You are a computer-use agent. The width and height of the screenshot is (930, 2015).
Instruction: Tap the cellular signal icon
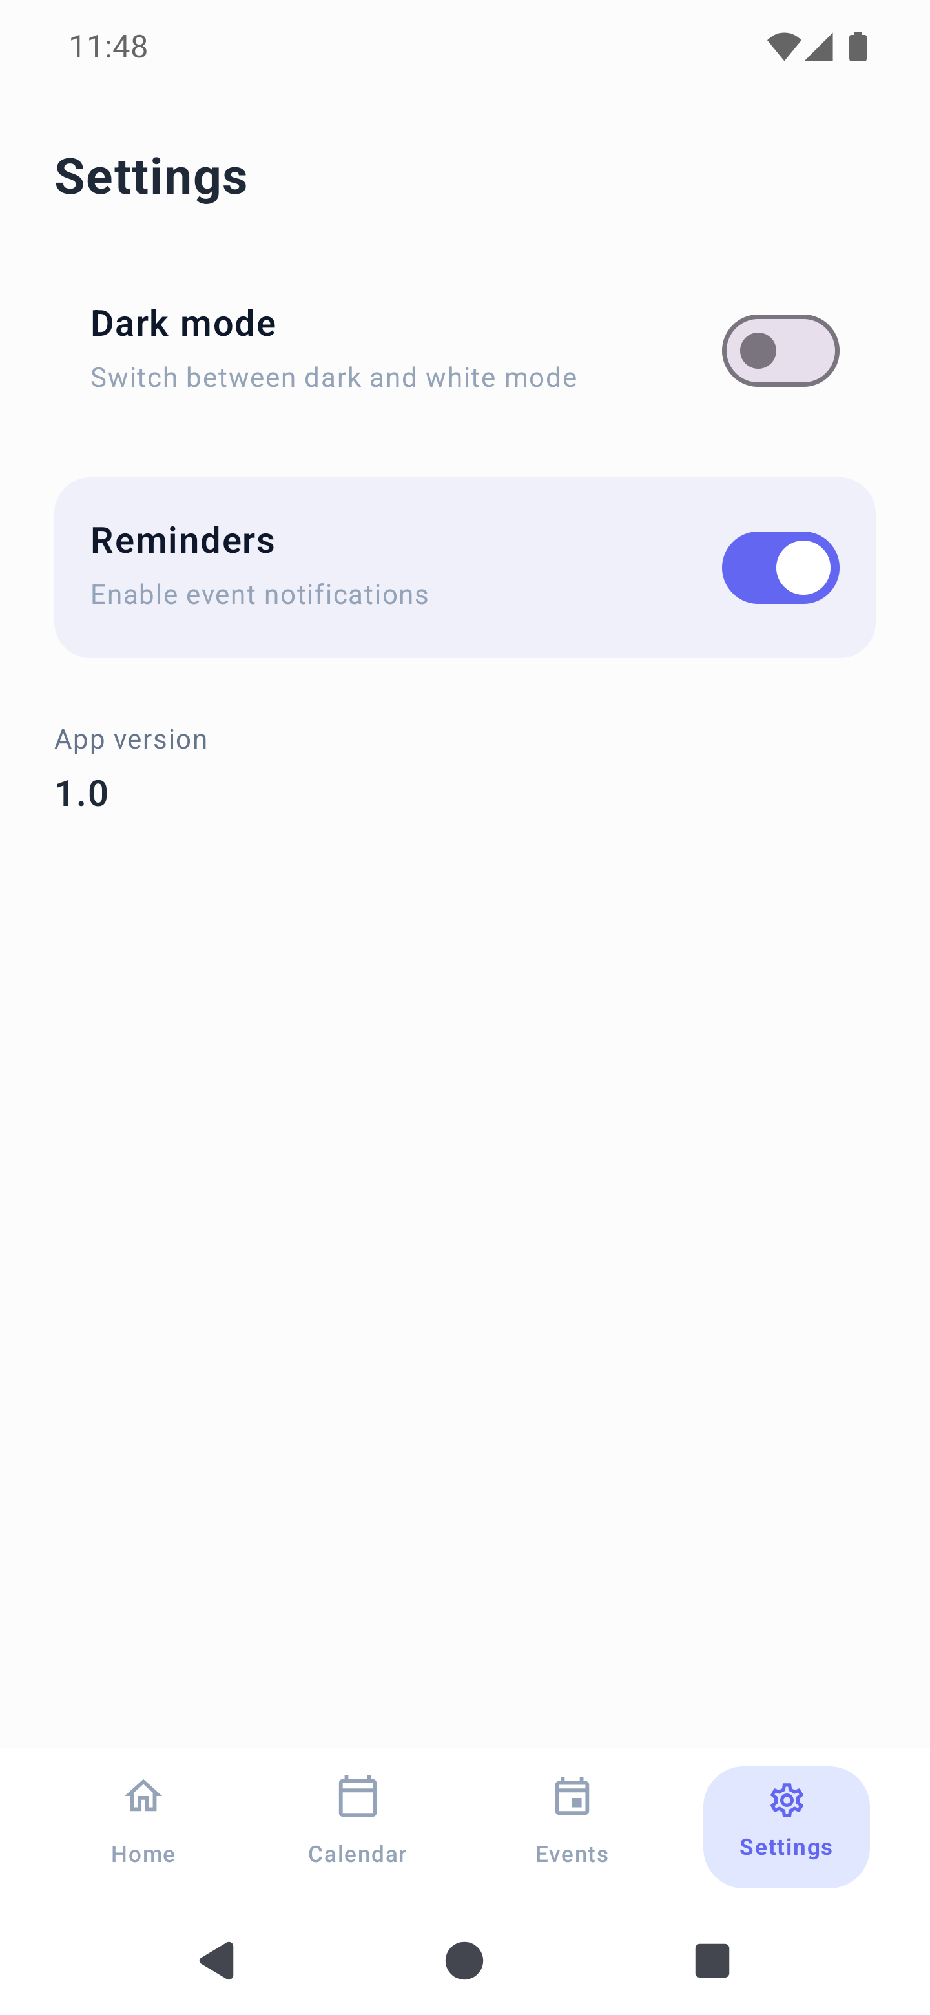(x=818, y=47)
